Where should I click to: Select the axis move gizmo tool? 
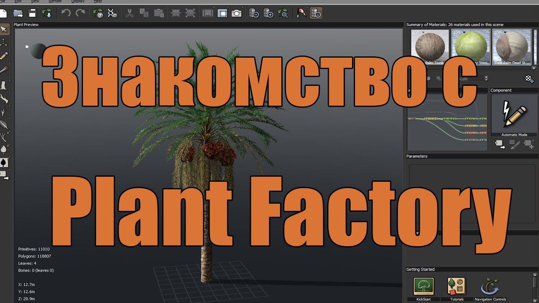(x=4, y=43)
